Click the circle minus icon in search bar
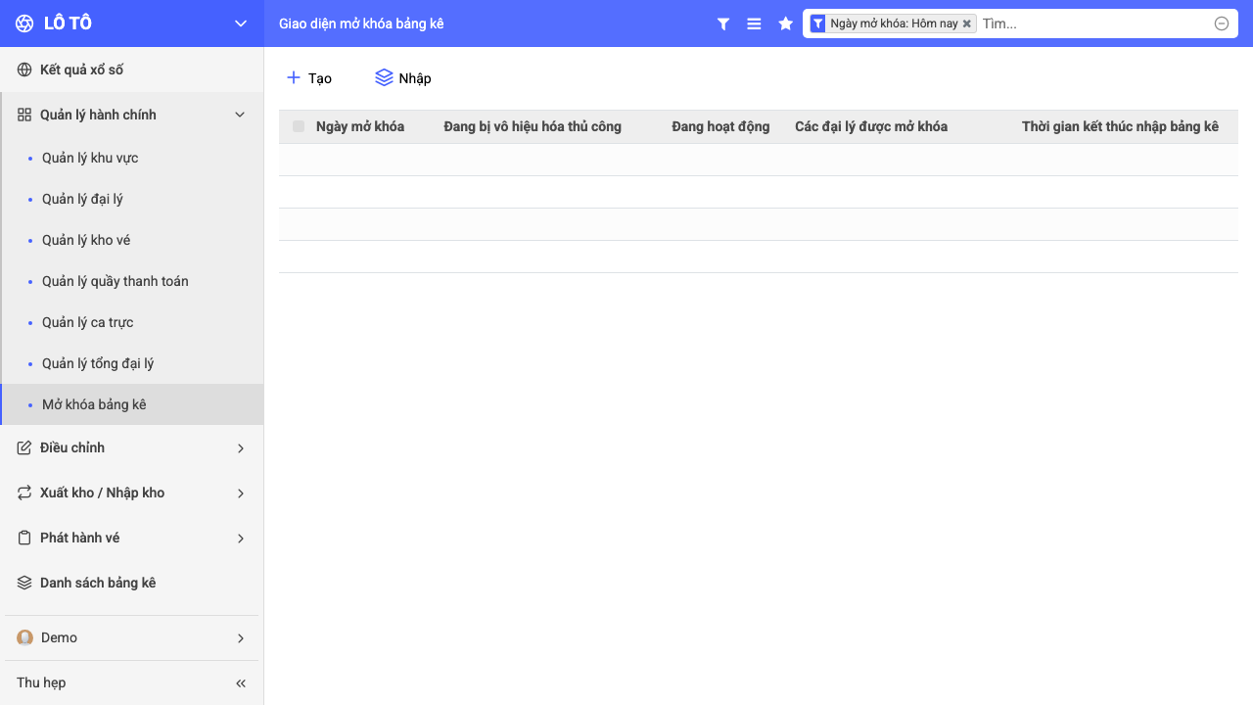This screenshot has height=705, width=1253. pyautogui.click(x=1222, y=23)
